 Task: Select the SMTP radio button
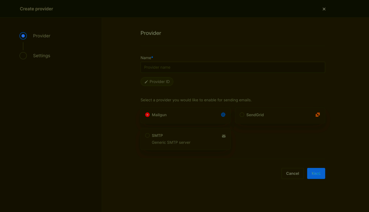147,136
